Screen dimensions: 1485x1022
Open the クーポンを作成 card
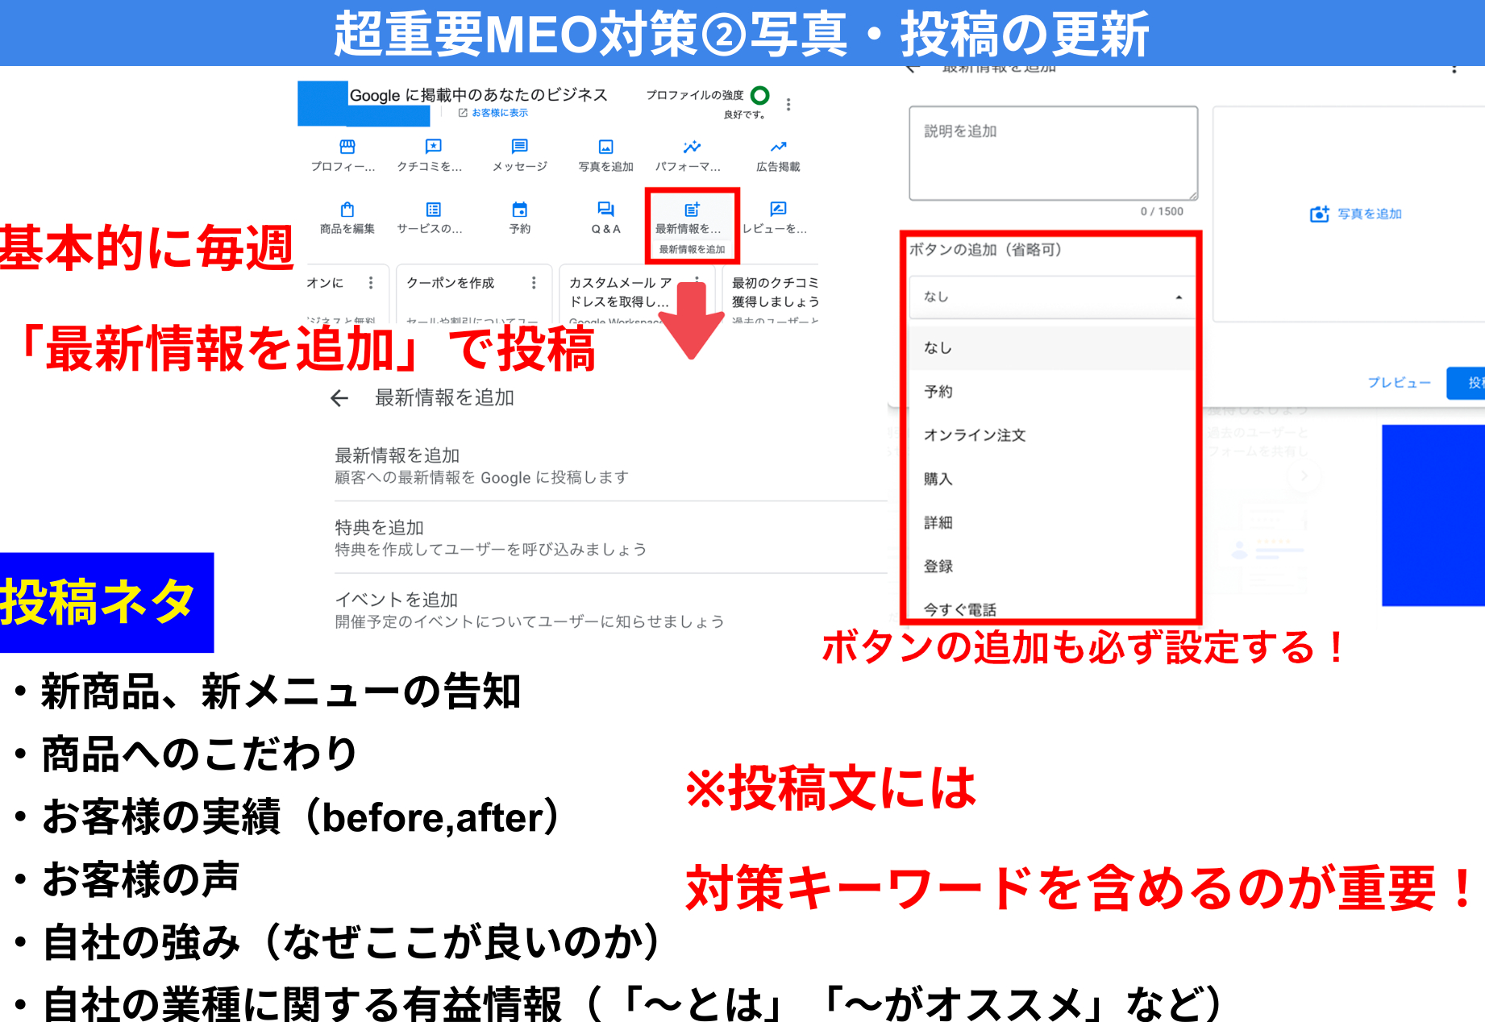tap(474, 294)
